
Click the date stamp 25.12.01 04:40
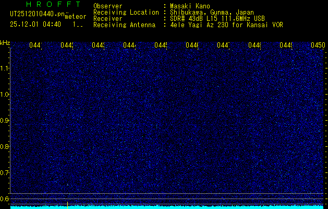pos(35,25)
